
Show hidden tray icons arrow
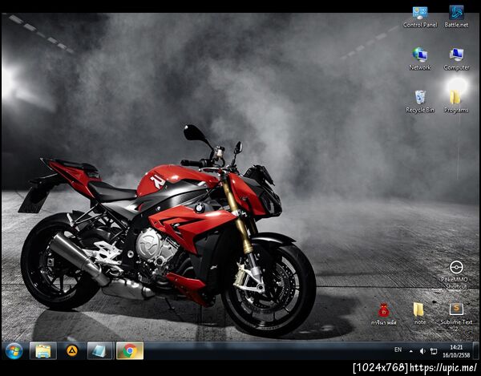(x=410, y=351)
